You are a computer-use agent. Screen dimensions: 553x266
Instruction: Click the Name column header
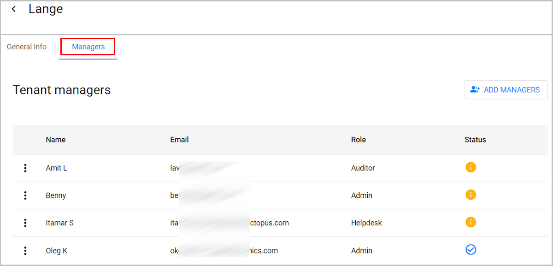[x=56, y=140]
